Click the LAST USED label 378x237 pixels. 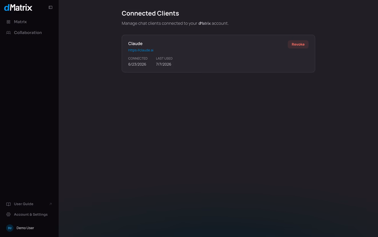[164, 59]
